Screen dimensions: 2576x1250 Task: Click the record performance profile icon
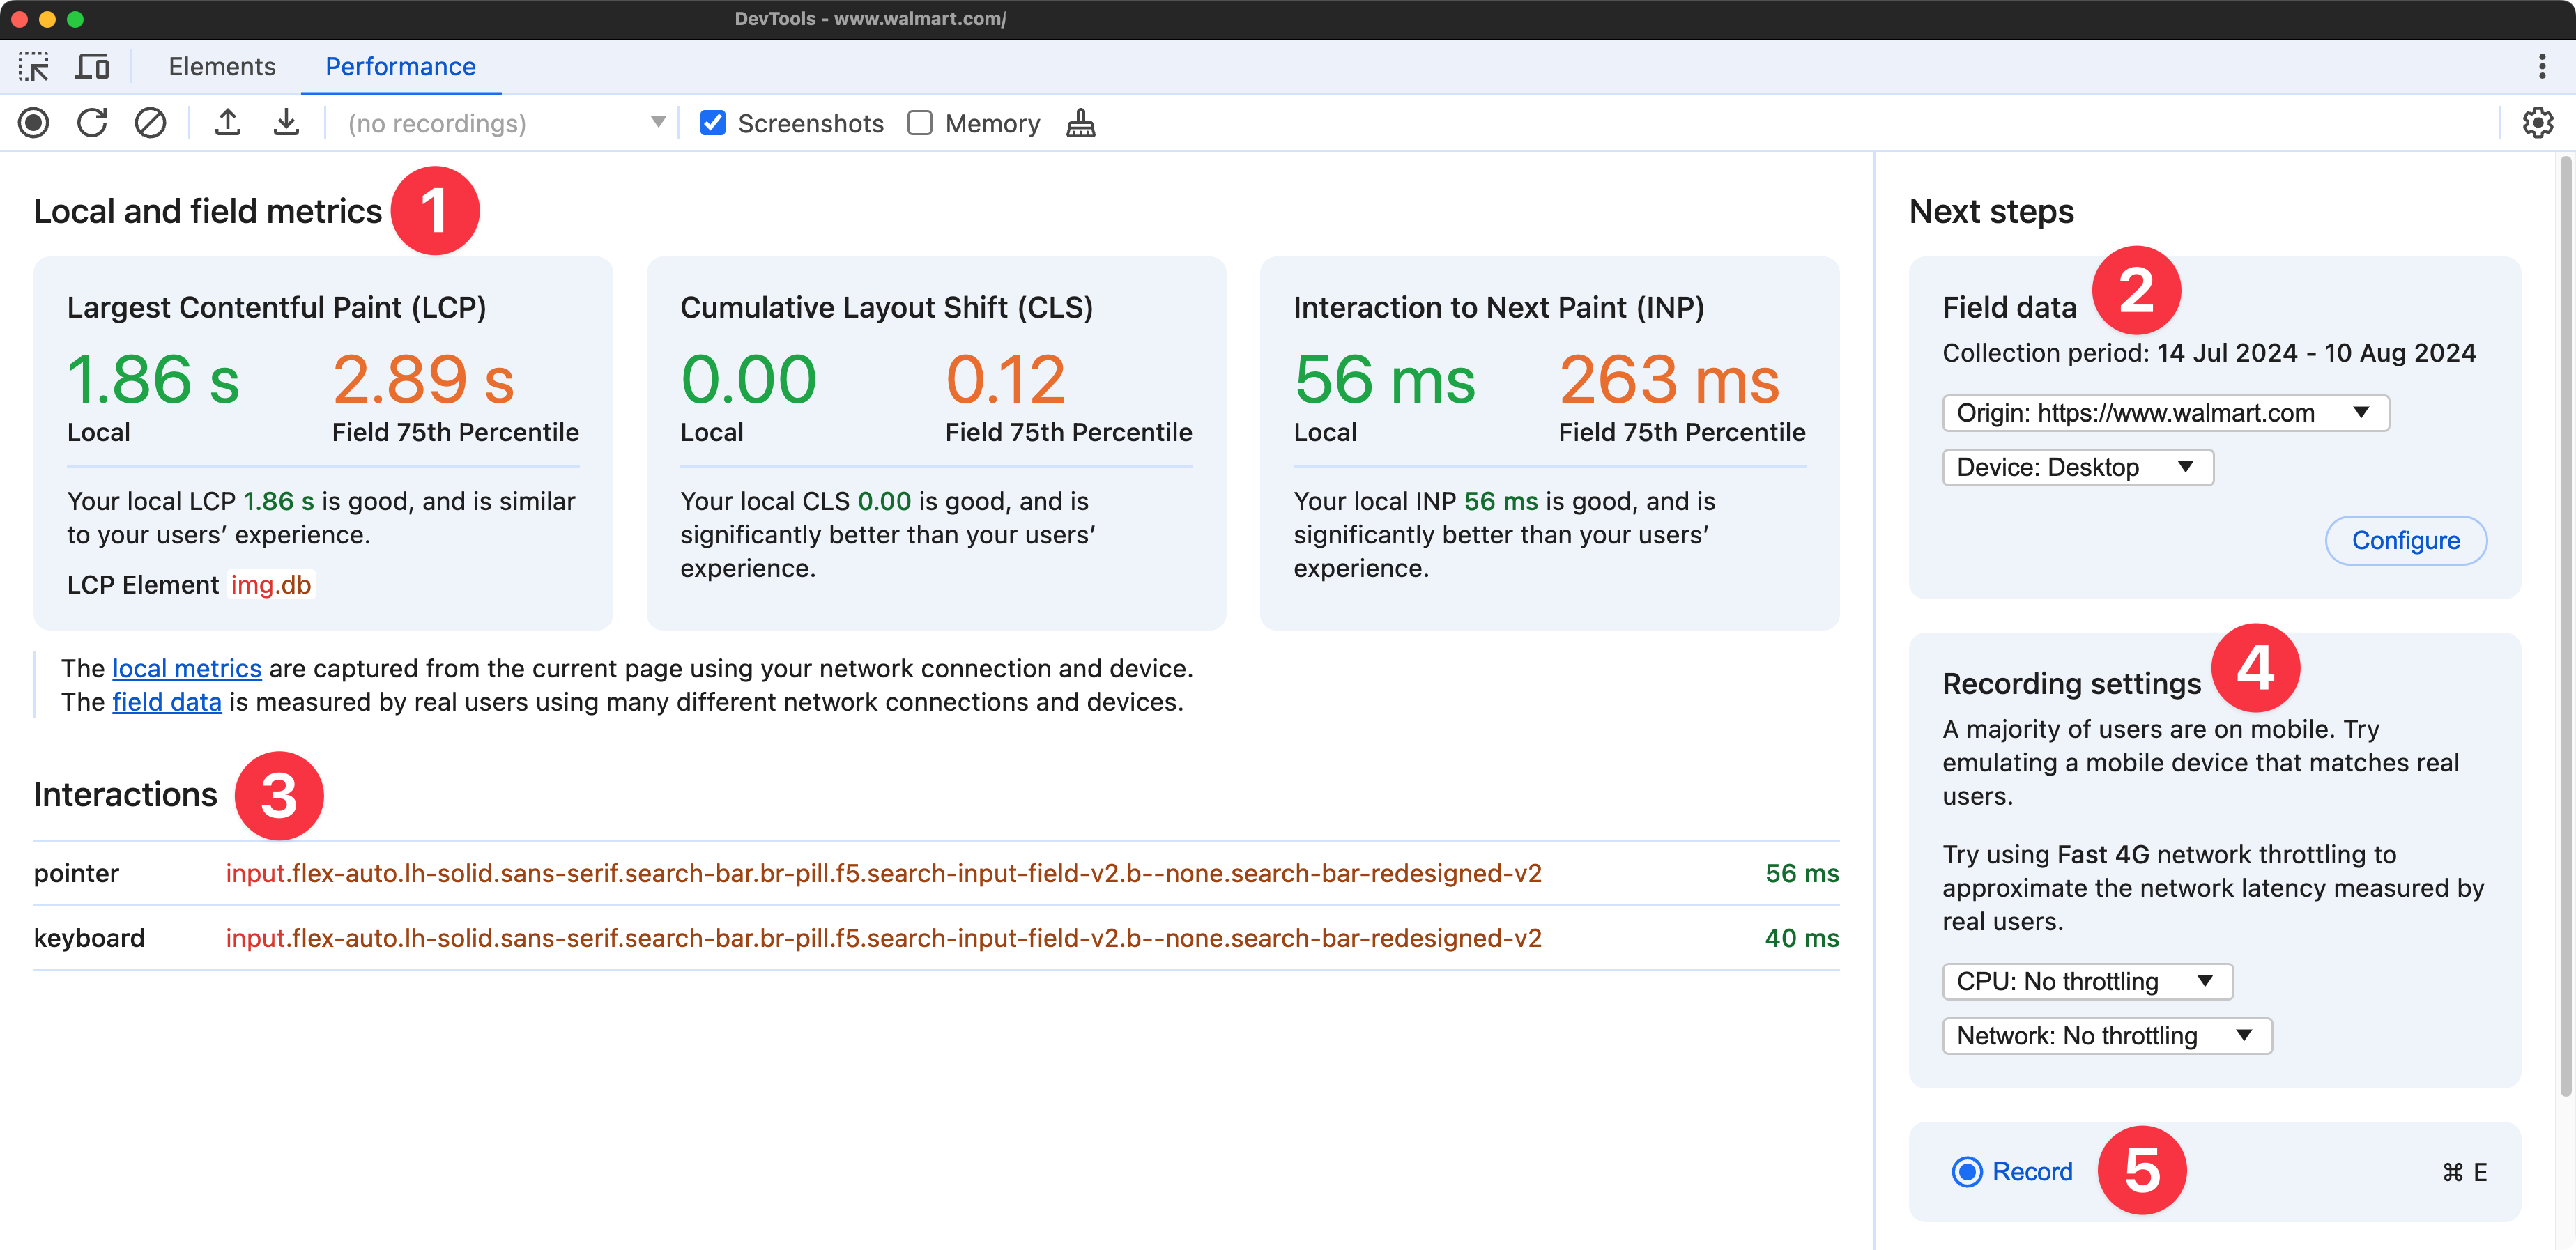pos(31,123)
